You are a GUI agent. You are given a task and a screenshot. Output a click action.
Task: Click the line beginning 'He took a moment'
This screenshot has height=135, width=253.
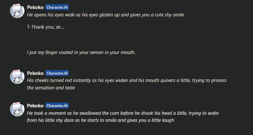(122, 113)
